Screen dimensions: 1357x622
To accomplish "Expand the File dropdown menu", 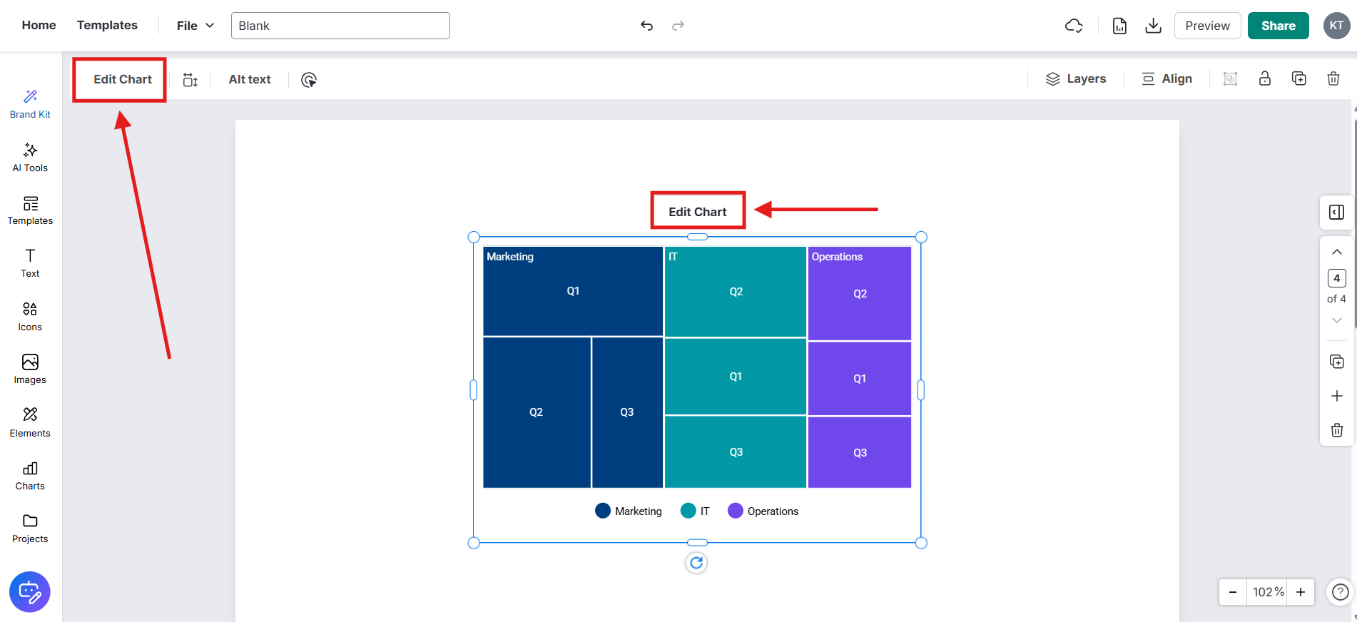I will (x=195, y=26).
